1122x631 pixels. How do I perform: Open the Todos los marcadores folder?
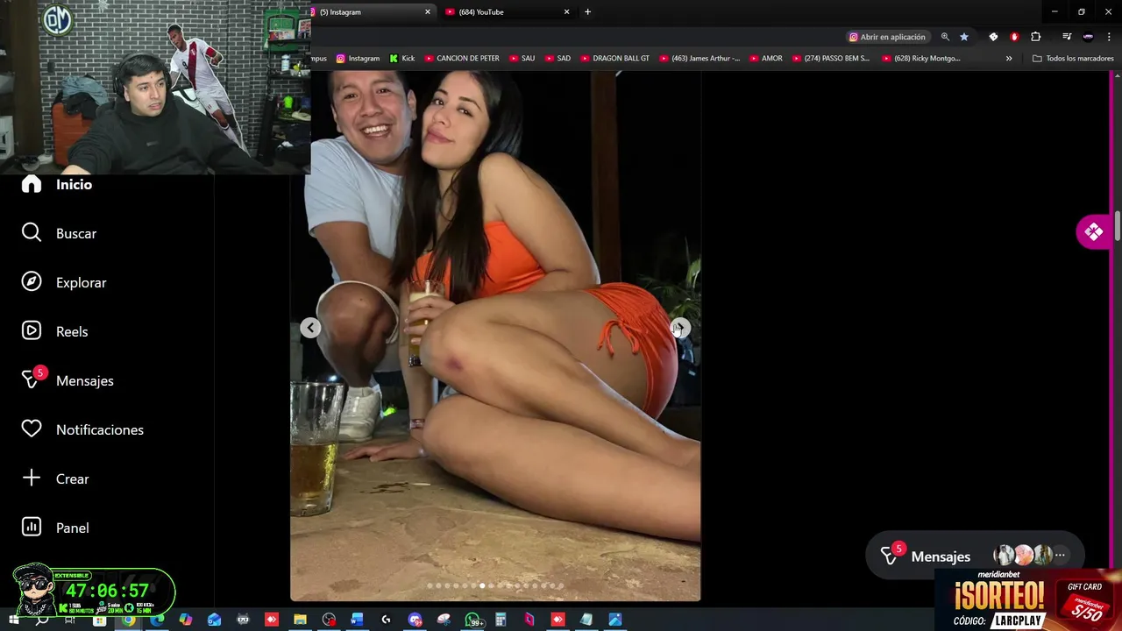(1073, 59)
